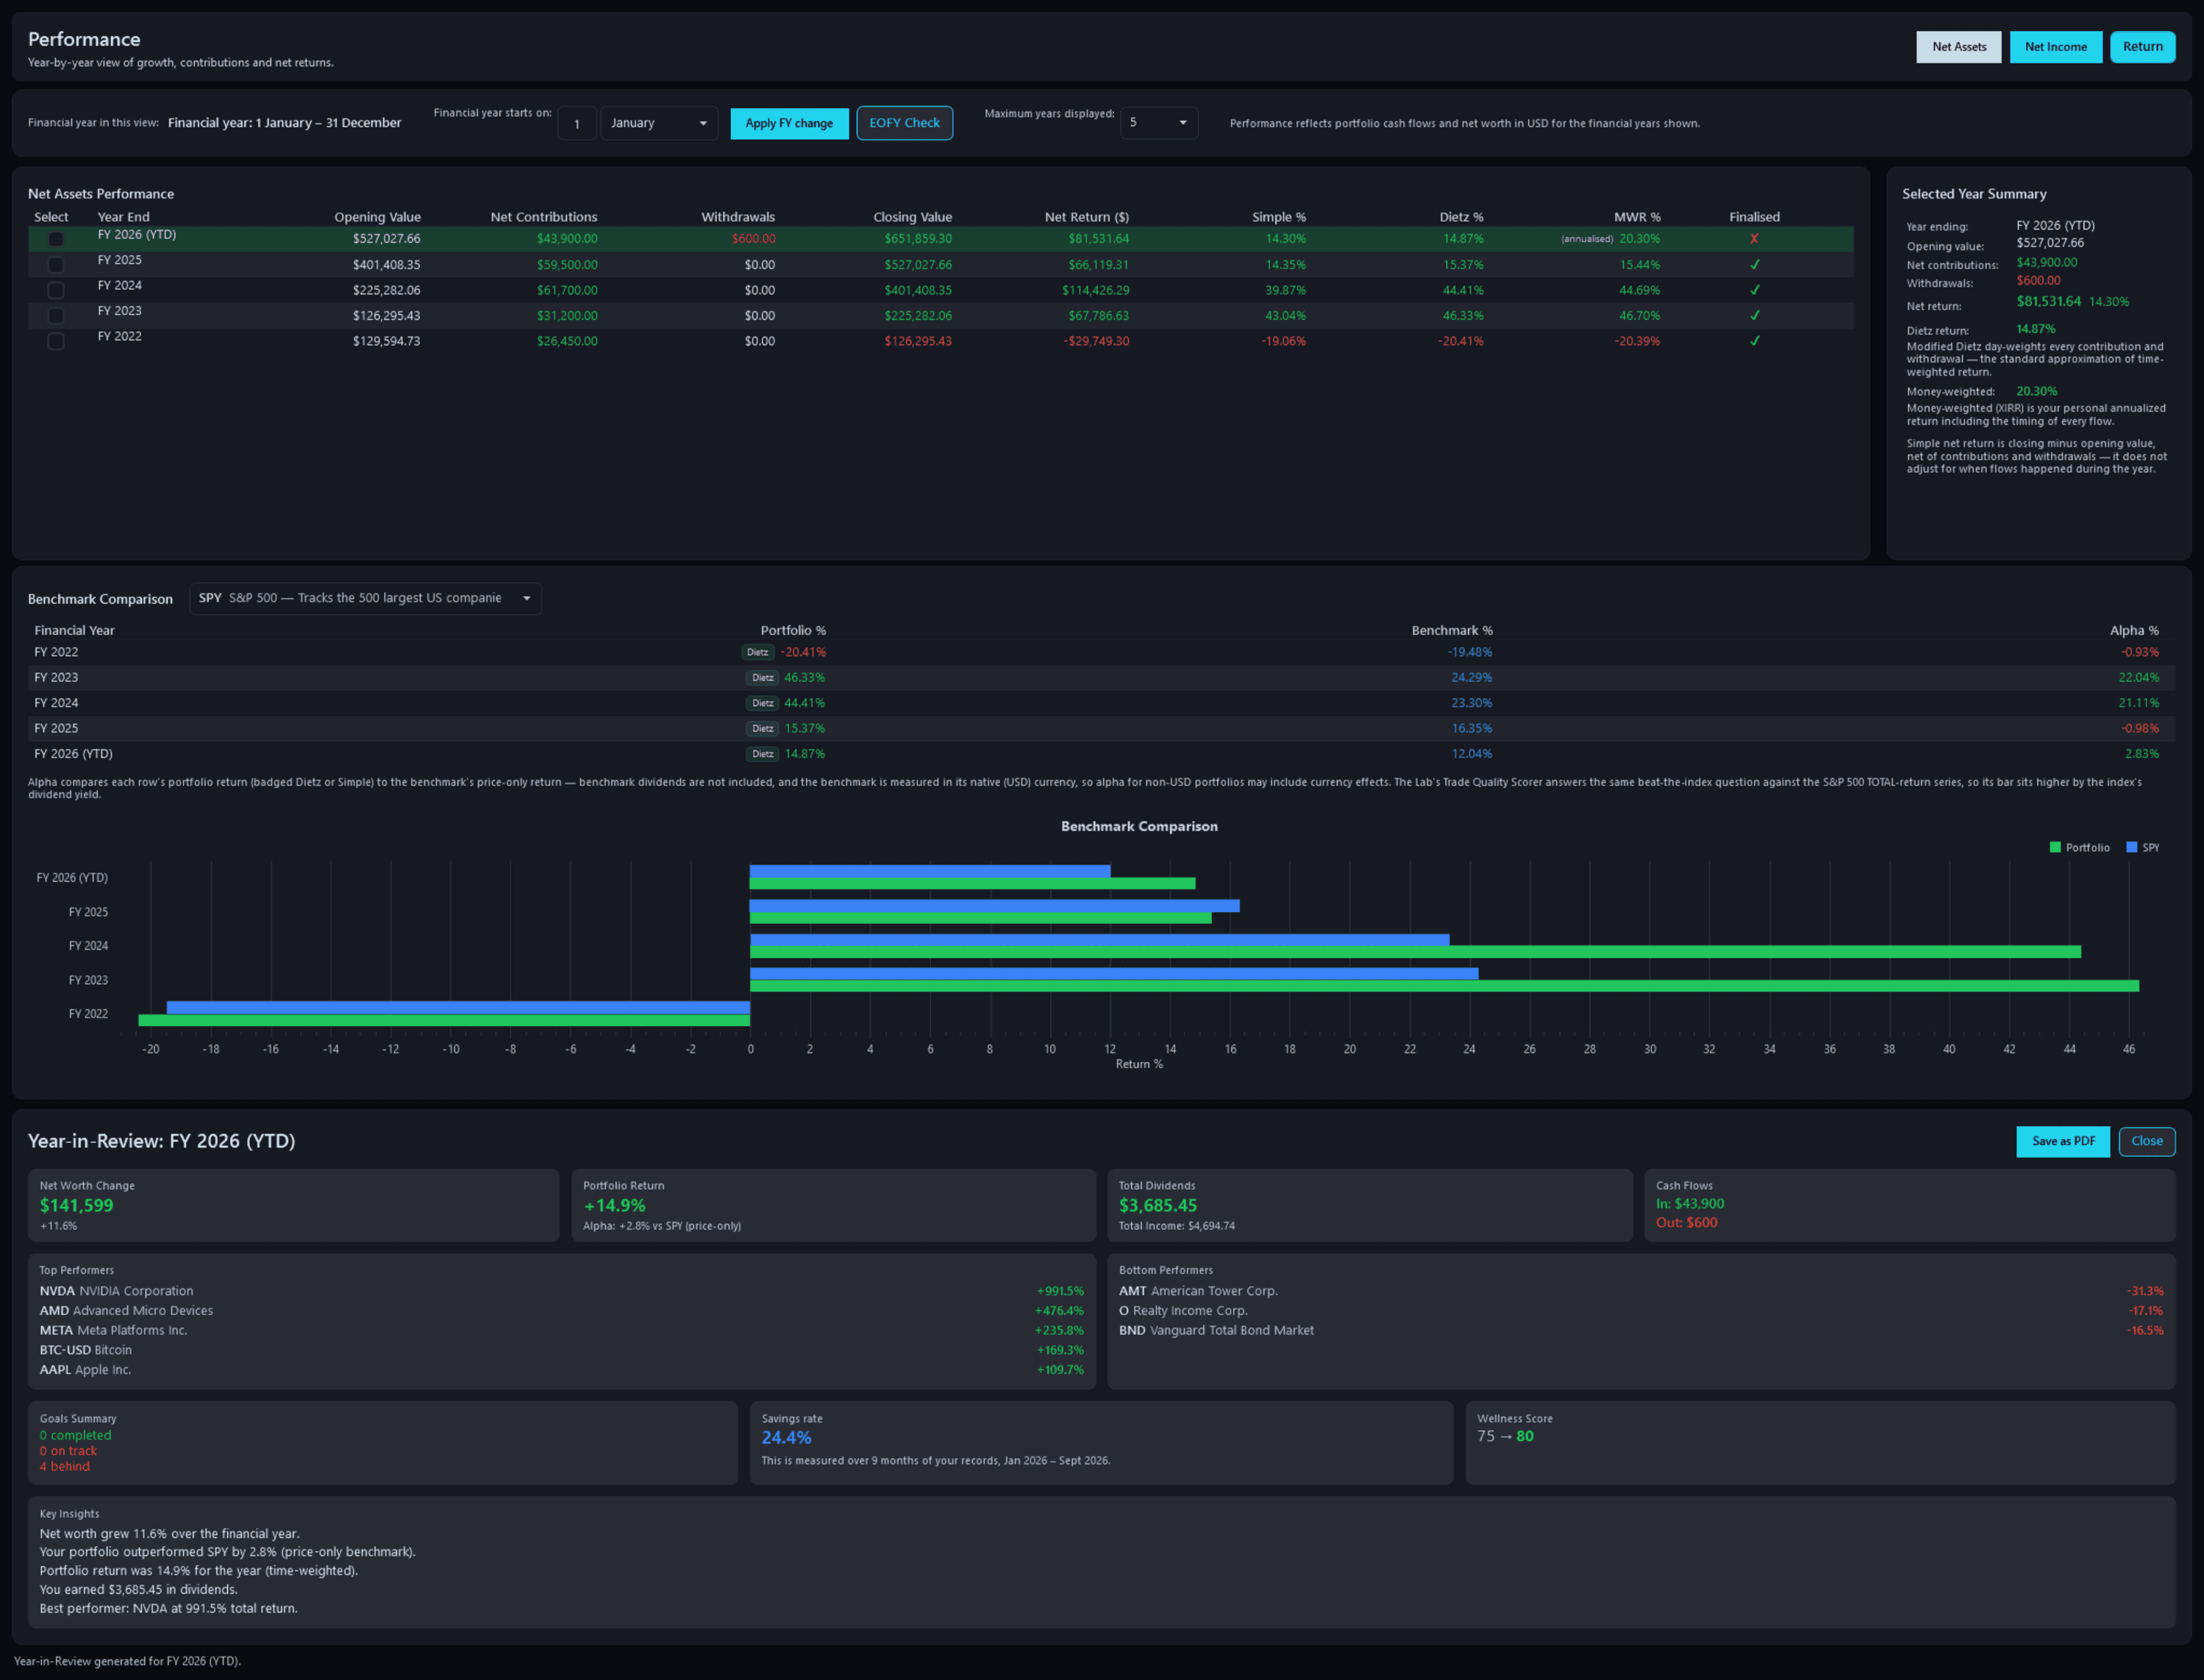Click the Dietz badge in FY 2023 benchmark row
Image resolution: width=2204 pixels, height=1680 pixels.
pyautogui.click(x=763, y=678)
